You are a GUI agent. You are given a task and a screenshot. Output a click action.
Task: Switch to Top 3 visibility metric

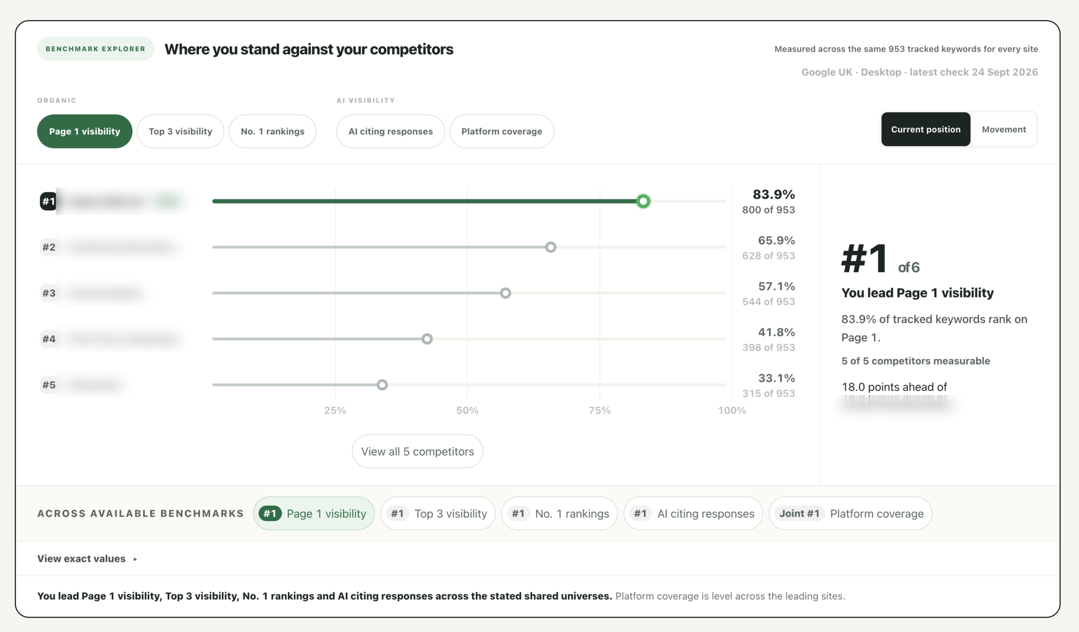tap(180, 131)
